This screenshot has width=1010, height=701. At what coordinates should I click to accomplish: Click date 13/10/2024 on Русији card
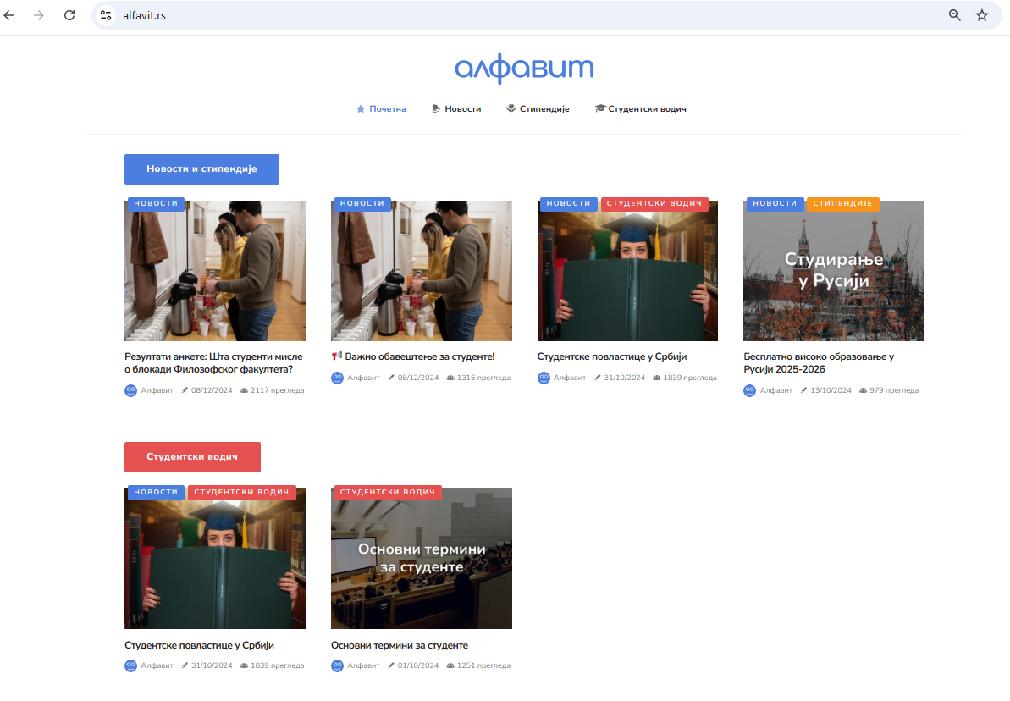(x=831, y=390)
